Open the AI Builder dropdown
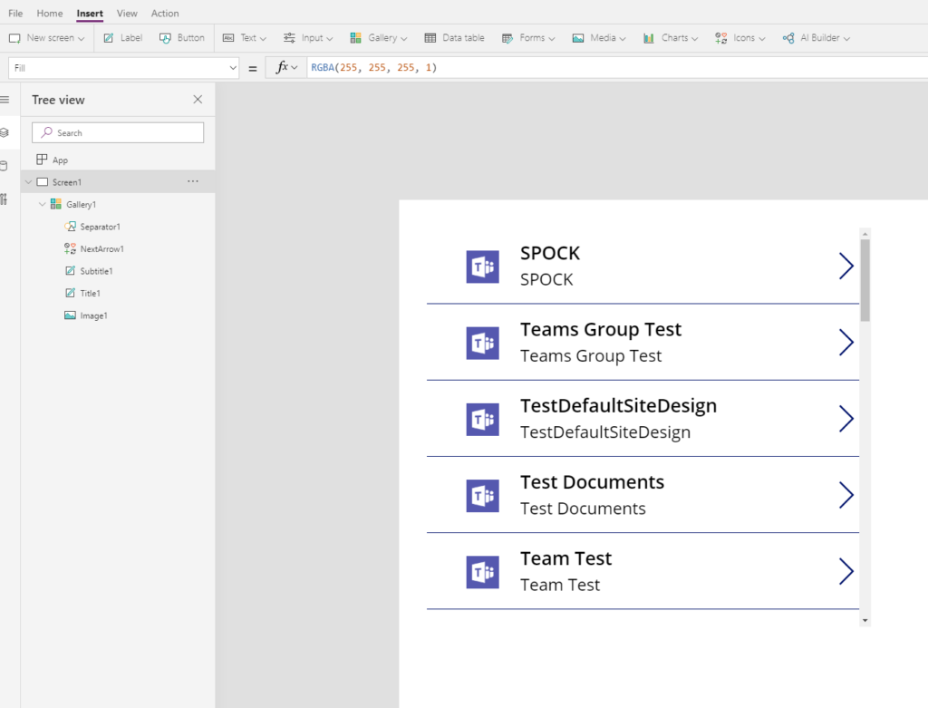This screenshot has width=928, height=708. [x=817, y=38]
